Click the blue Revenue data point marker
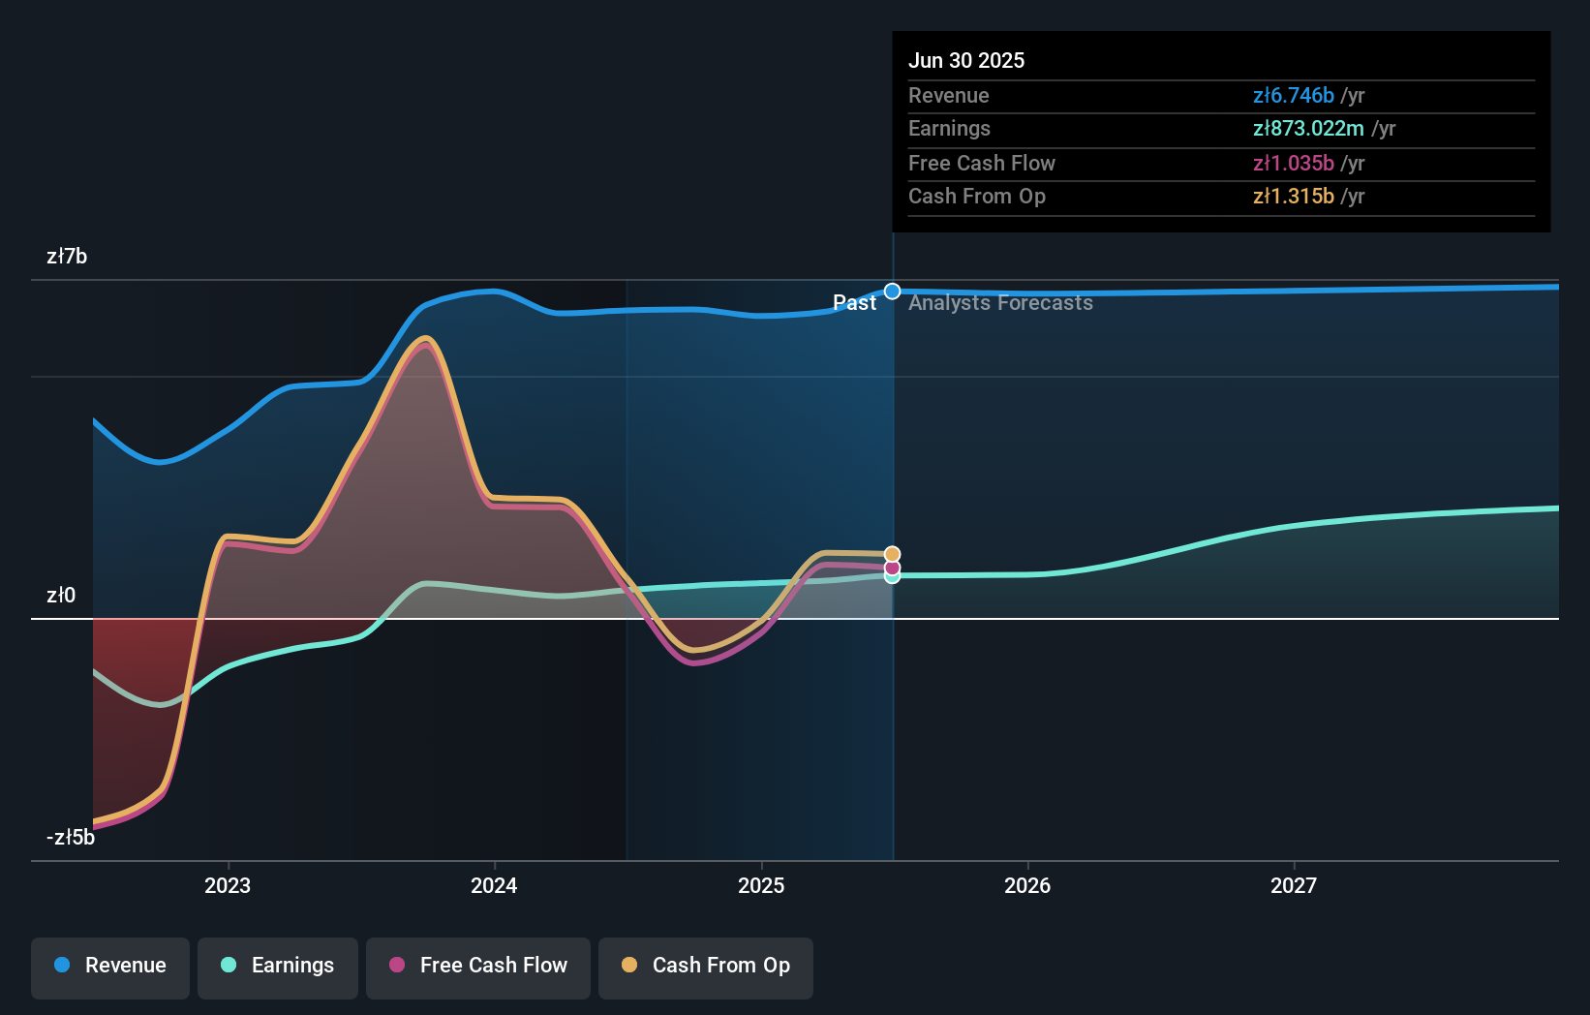The width and height of the screenshot is (1590, 1015). [893, 292]
